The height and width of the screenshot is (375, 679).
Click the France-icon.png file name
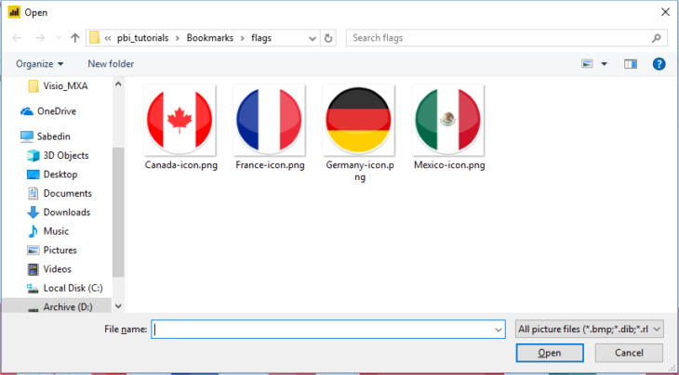271,165
